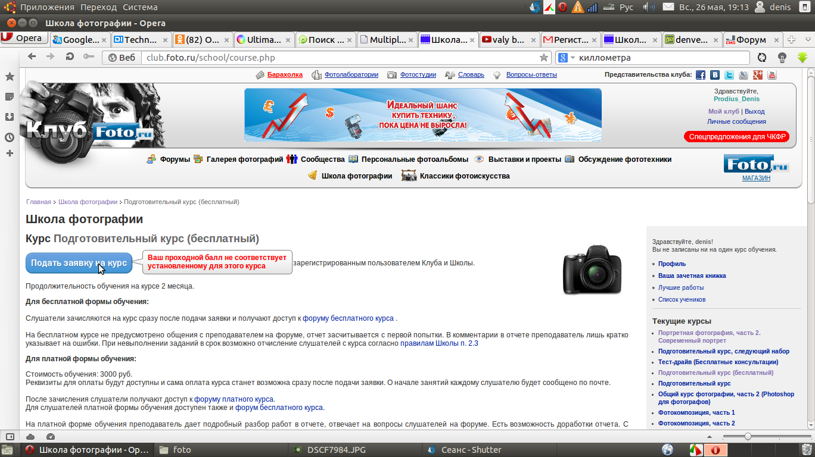Adjust the zoom slider in status bar

[x=748, y=436]
